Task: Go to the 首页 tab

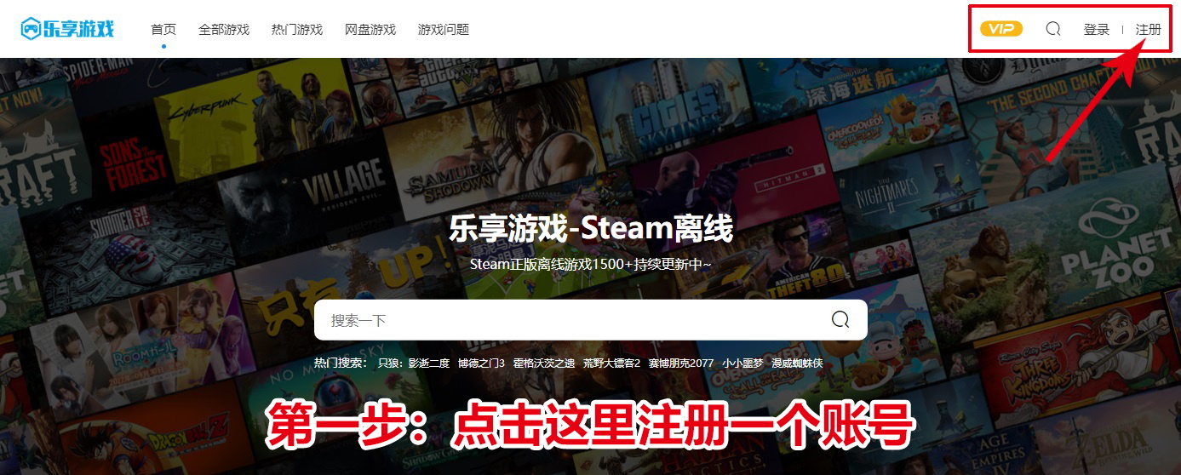Action: [163, 29]
